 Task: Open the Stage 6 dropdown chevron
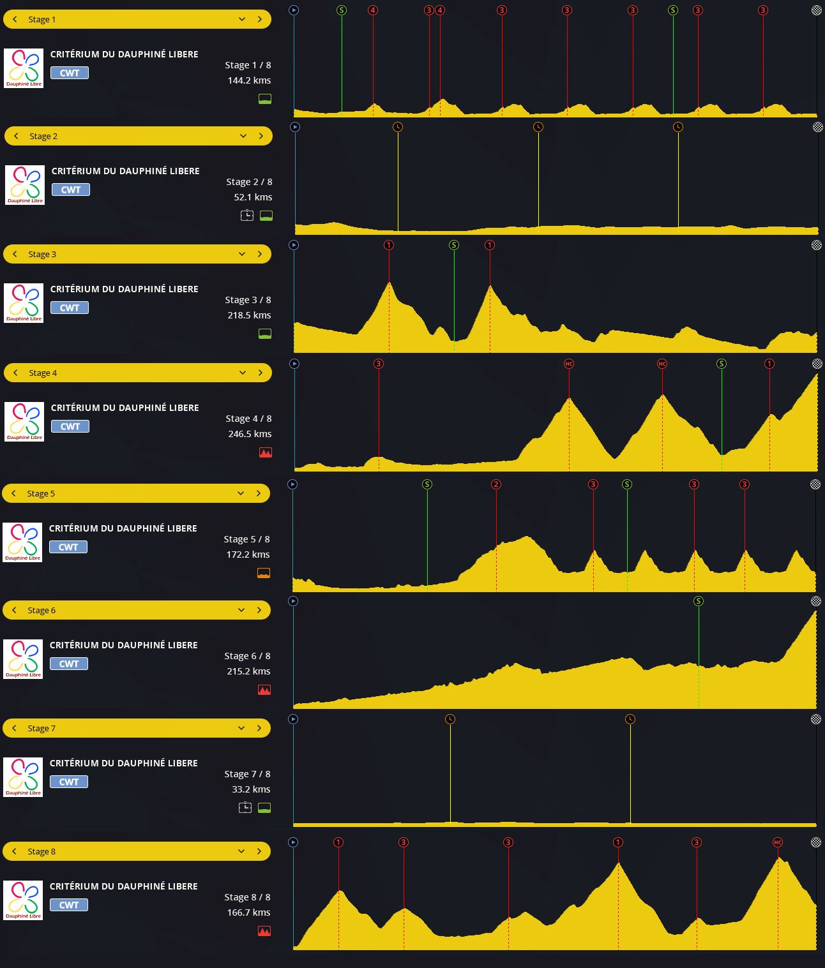pyautogui.click(x=241, y=610)
